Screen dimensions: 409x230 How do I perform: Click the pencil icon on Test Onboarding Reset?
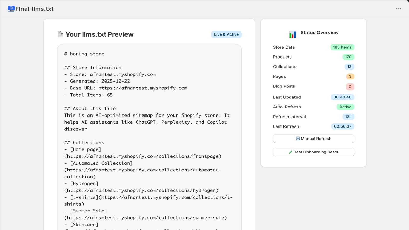tap(290, 152)
